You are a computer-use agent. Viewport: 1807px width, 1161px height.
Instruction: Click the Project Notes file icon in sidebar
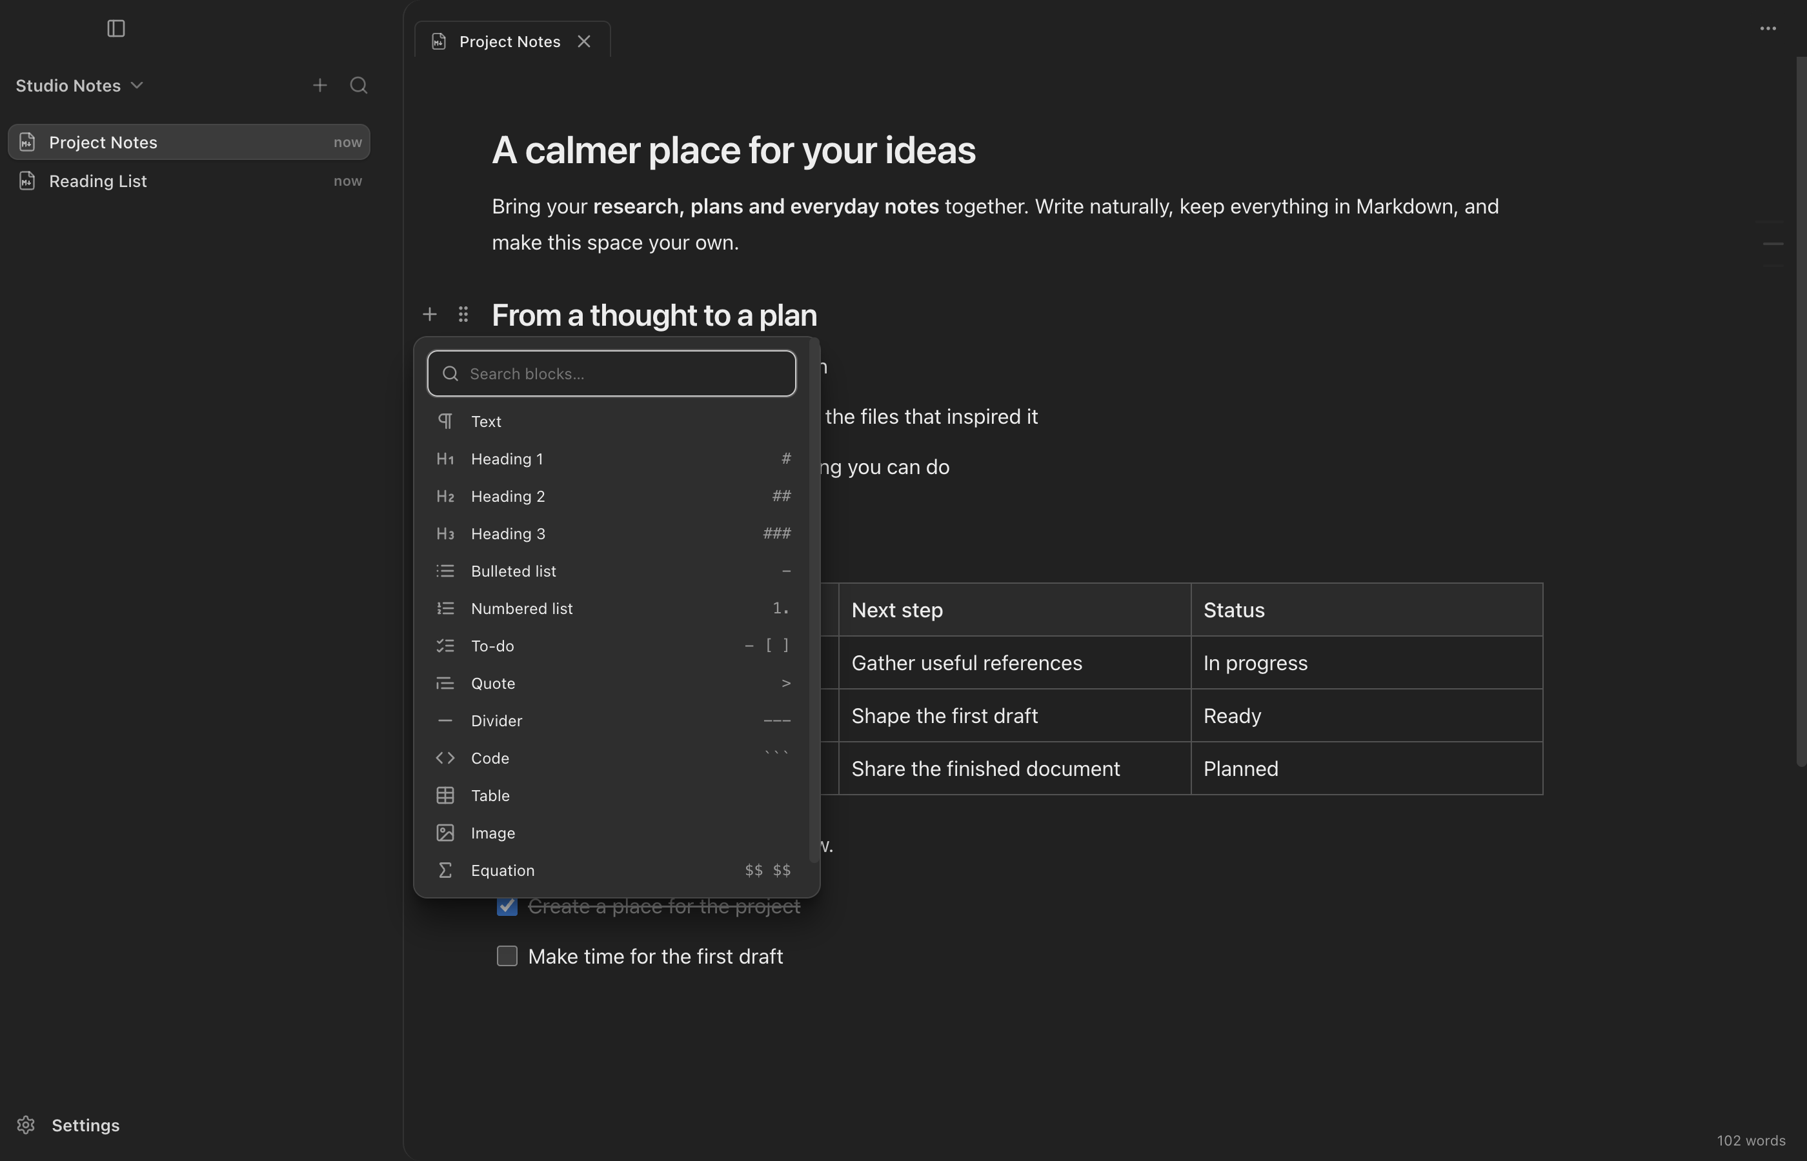point(27,142)
